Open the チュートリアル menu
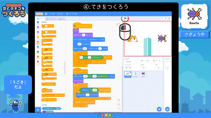 tap(72, 14)
